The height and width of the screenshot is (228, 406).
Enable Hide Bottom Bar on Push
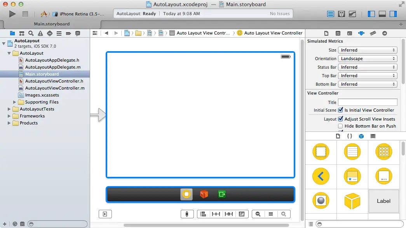click(x=341, y=126)
